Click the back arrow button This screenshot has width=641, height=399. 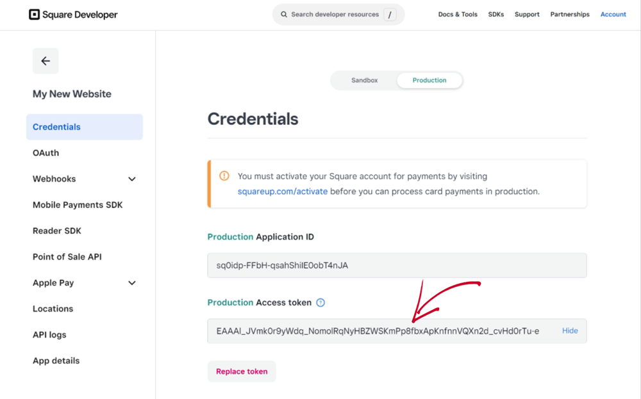(46, 61)
